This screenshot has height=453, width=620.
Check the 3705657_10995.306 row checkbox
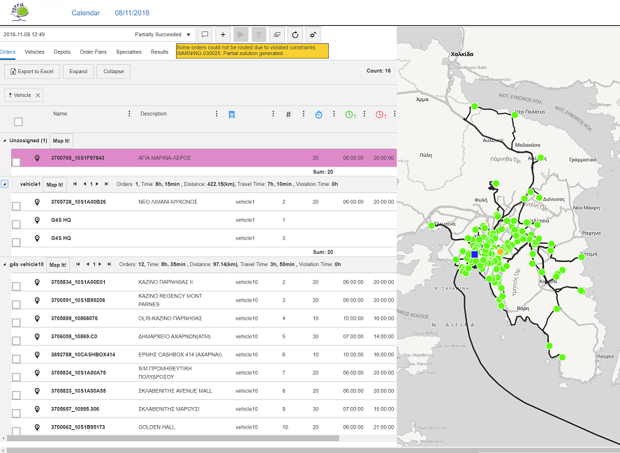(x=16, y=413)
